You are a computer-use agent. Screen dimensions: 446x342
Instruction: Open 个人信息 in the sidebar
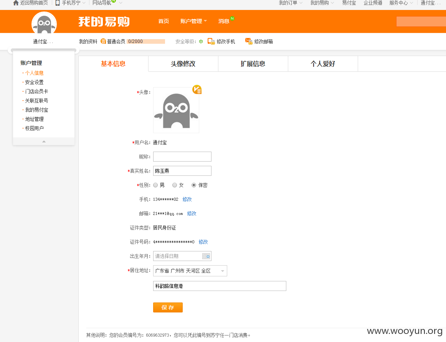click(x=35, y=73)
